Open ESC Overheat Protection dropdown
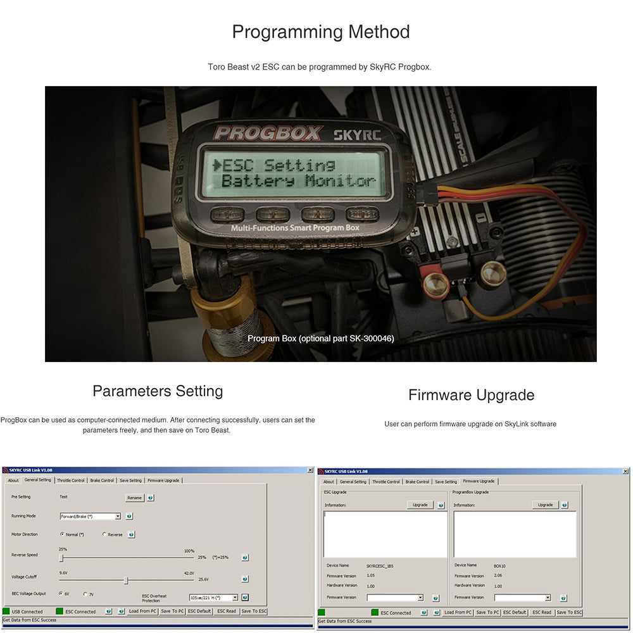 tap(235, 597)
